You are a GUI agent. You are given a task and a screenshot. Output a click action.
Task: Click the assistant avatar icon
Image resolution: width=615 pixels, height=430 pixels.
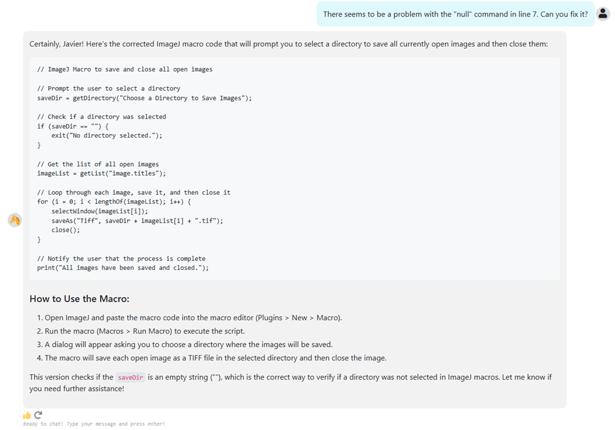click(15, 220)
